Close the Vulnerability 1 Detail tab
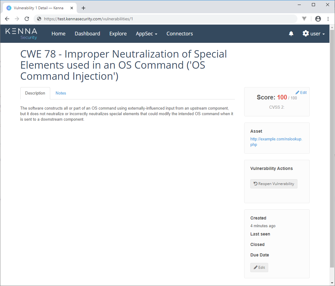The width and height of the screenshot is (335, 286). coord(72,8)
